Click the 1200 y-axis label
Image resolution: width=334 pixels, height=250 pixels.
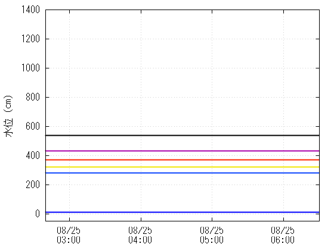[30, 39]
